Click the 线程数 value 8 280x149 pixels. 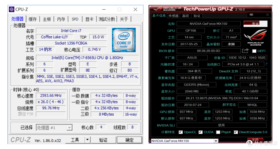(132, 127)
